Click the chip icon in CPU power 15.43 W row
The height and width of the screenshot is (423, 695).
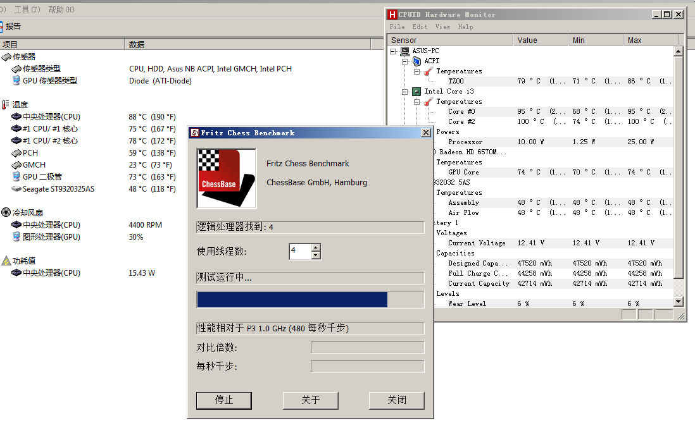coord(16,273)
